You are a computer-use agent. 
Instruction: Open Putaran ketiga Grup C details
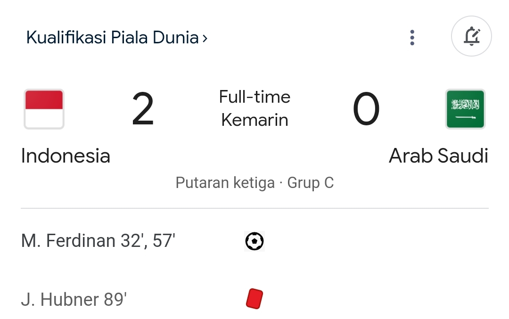tap(254, 183)
